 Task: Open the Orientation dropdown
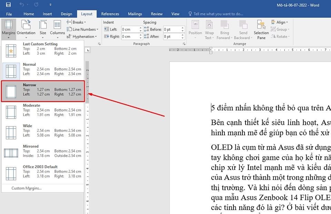(26, 29)
